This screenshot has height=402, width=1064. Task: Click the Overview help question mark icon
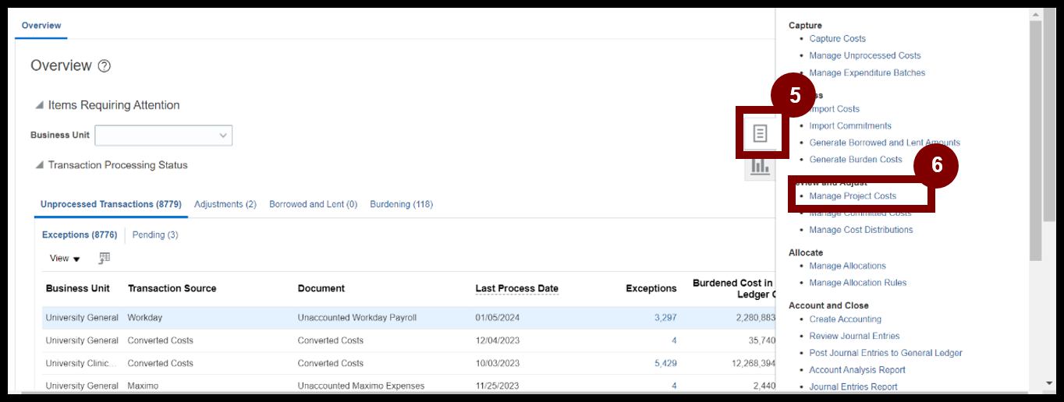coord(105,66)
